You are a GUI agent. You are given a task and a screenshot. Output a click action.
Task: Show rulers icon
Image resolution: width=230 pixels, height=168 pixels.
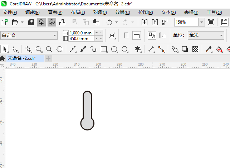(224, 22)
